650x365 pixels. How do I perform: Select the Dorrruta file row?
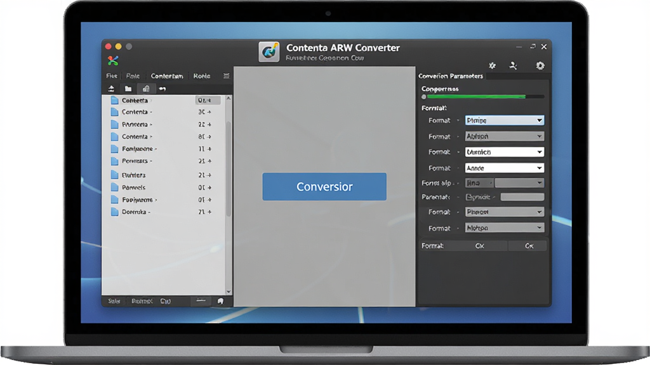pyautogui.click(x=164, y=212)
